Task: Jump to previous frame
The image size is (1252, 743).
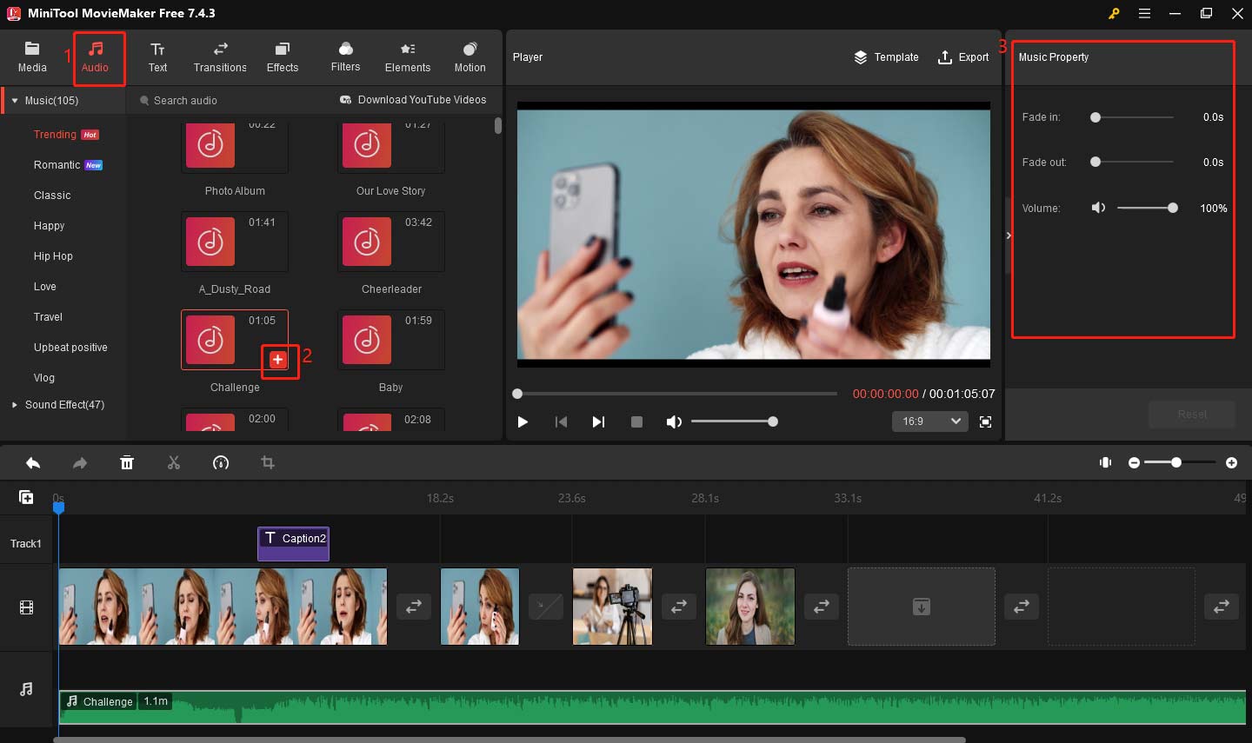Action: pyautogui.click(x=561, y=421)
